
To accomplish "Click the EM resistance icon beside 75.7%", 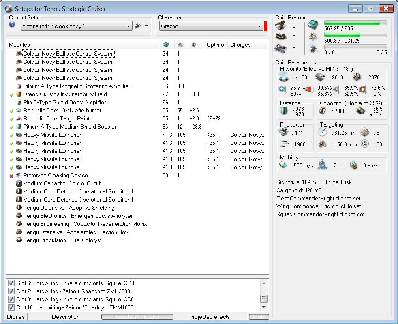I will coord(282,89).
